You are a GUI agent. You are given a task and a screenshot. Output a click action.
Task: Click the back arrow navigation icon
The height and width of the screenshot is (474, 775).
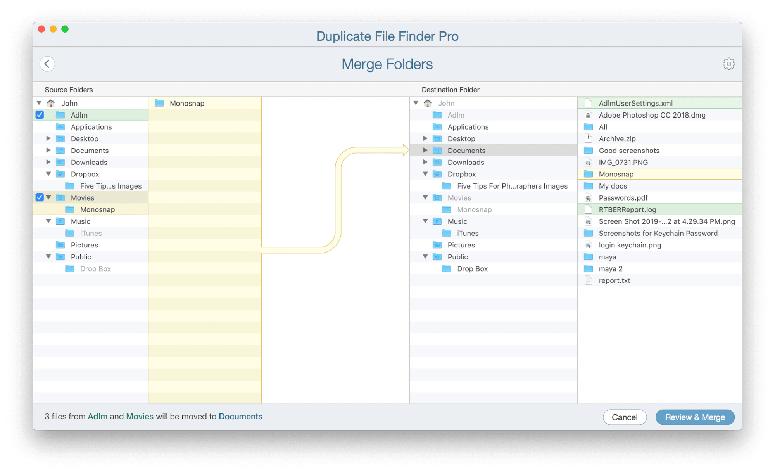coord(47,64)
